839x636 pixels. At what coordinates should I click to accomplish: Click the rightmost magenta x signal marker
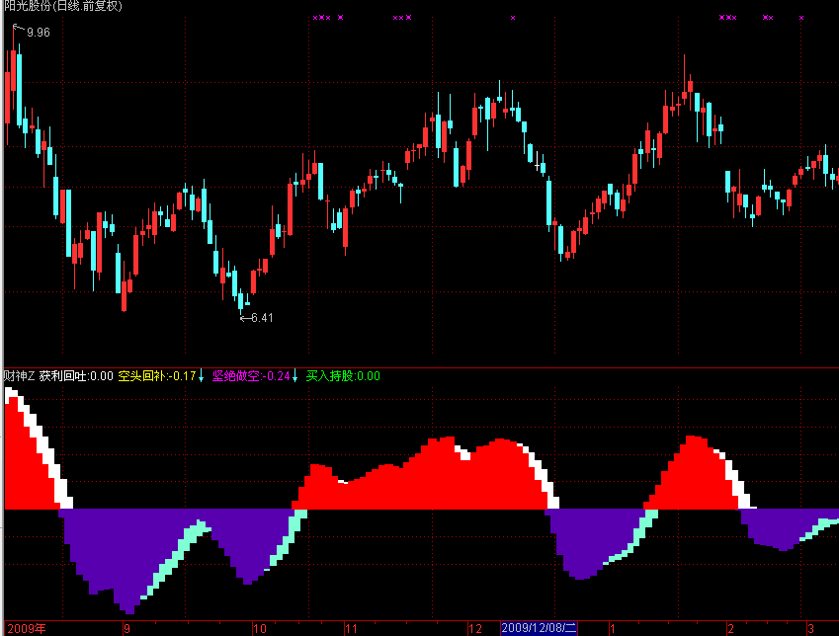[x=801, y=18]
